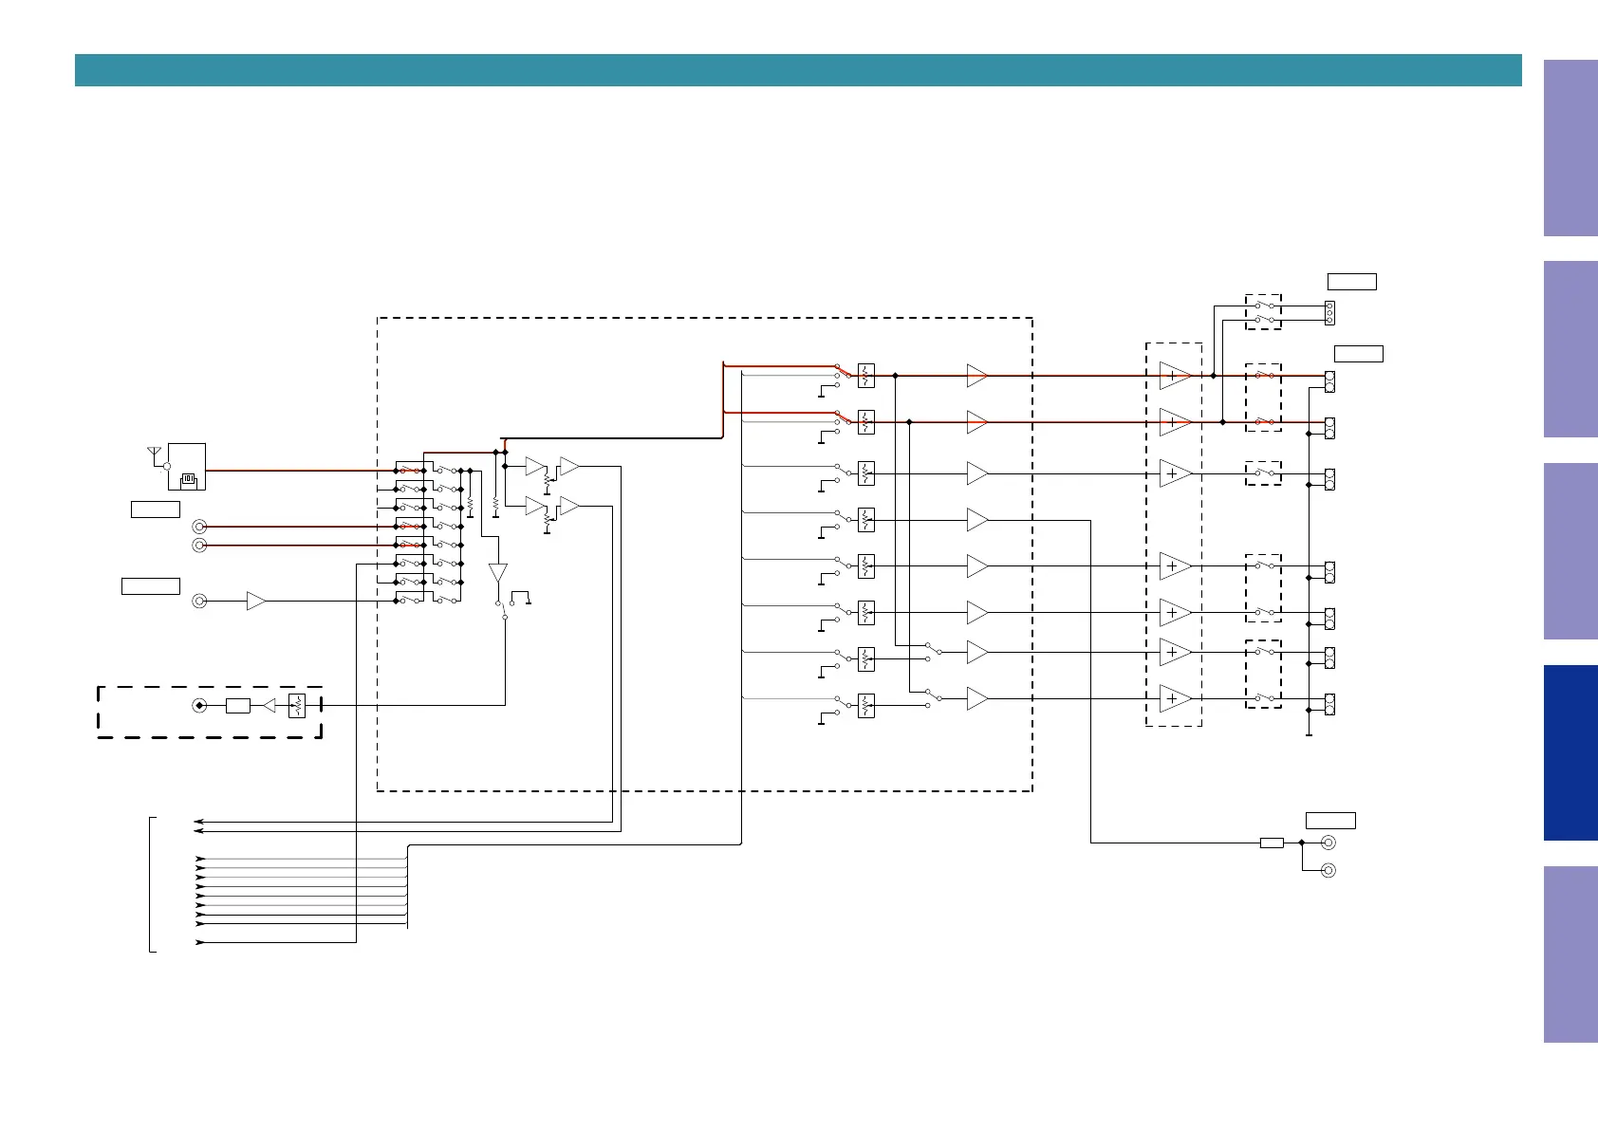The height and width of the screenshot is (1130, 1598).
Task: Select the top power amplifier with plus sign
Action: pyautogui.click(x=1175, y=376)
